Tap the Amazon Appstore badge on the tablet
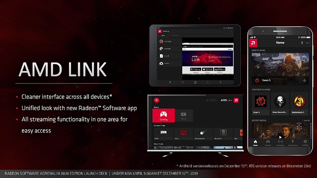The width and height of the screenshot is (317, 178). pyautogui.click(x=220, y=69)
